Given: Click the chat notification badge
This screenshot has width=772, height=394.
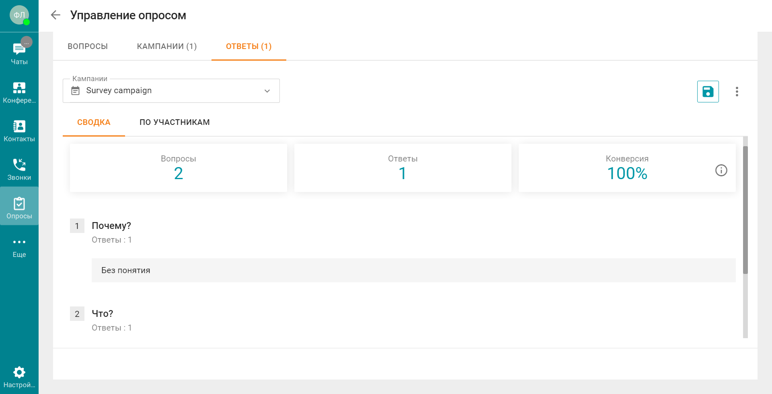Looking at the screenshot, I should coord(27,42).
